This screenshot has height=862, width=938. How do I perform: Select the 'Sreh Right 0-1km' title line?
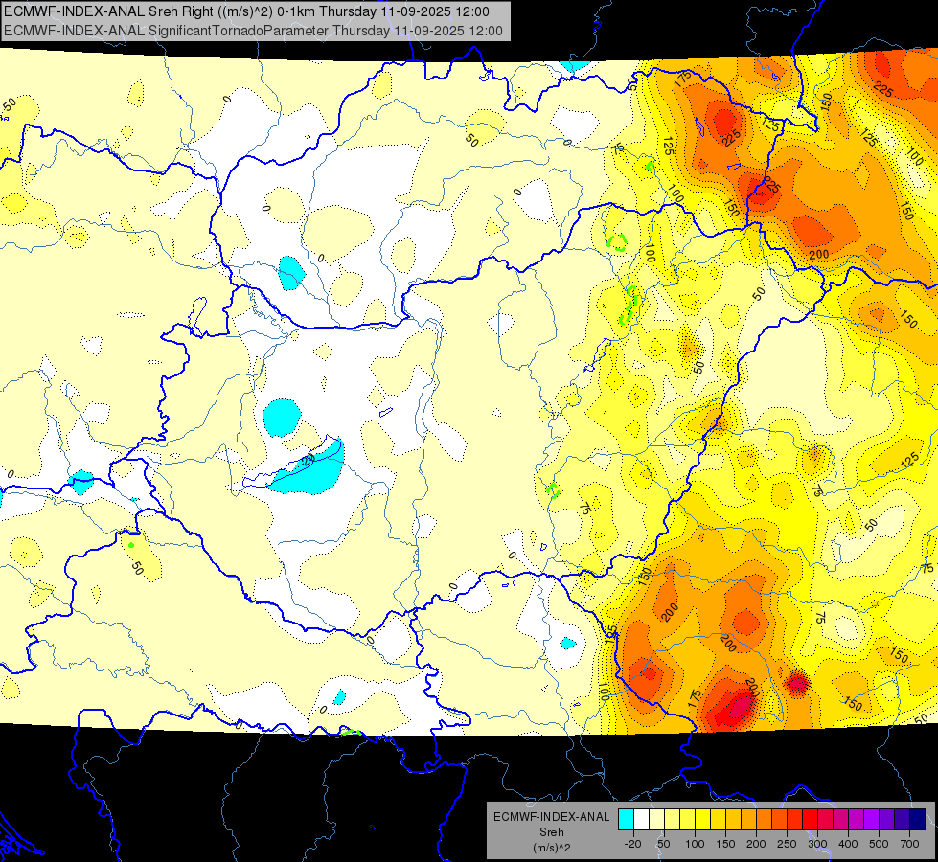246,11
